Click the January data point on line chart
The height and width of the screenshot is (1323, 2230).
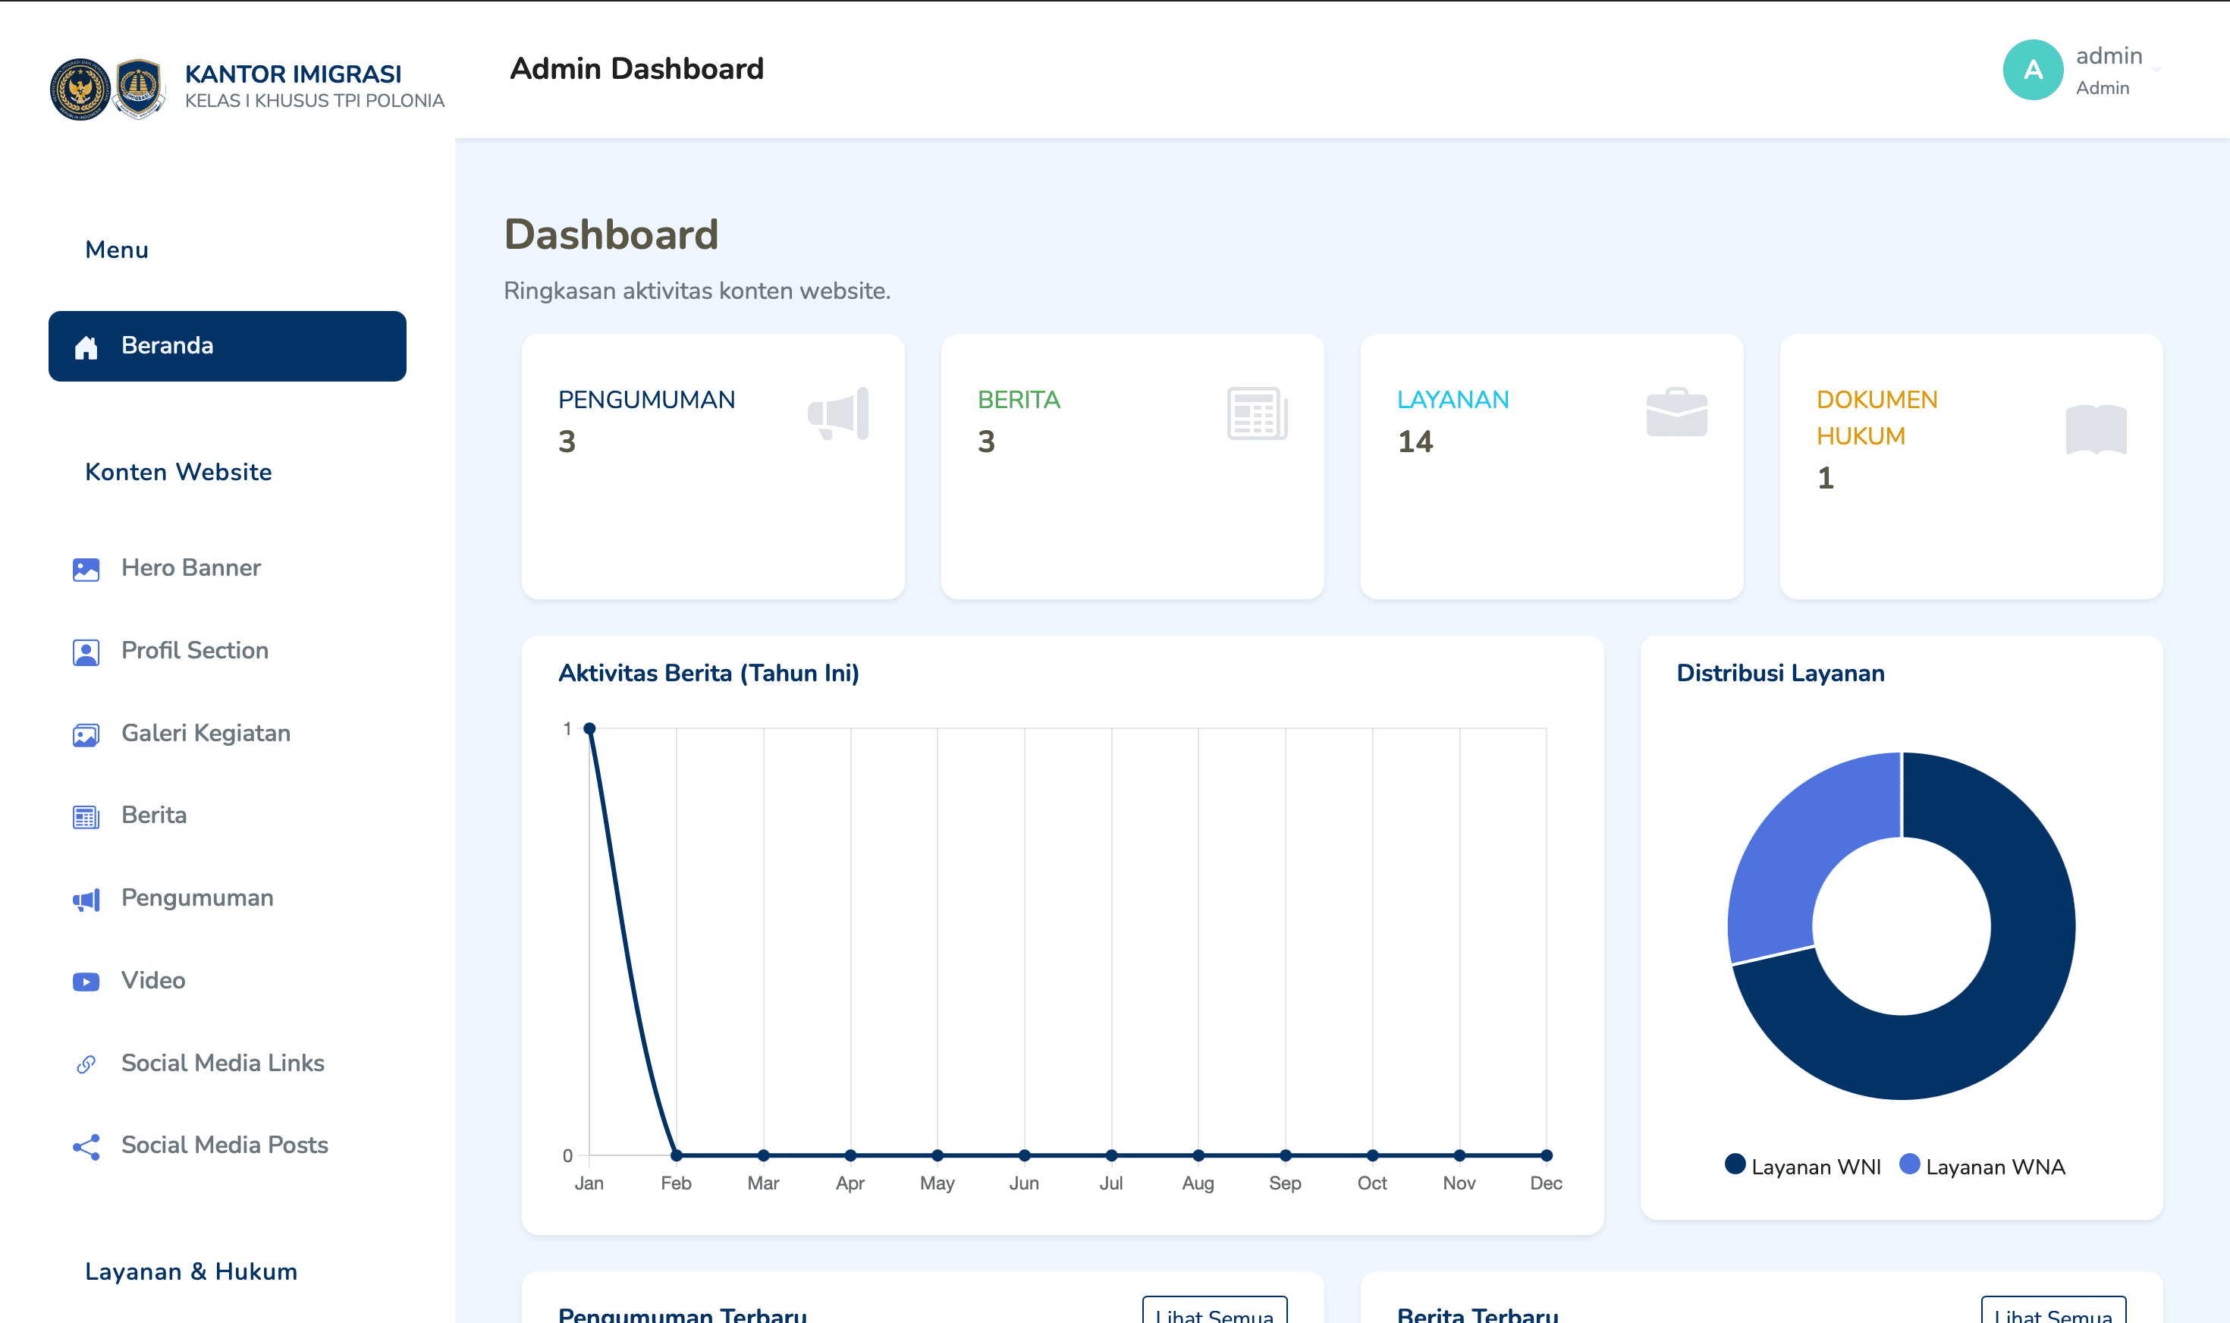(589, 728)
